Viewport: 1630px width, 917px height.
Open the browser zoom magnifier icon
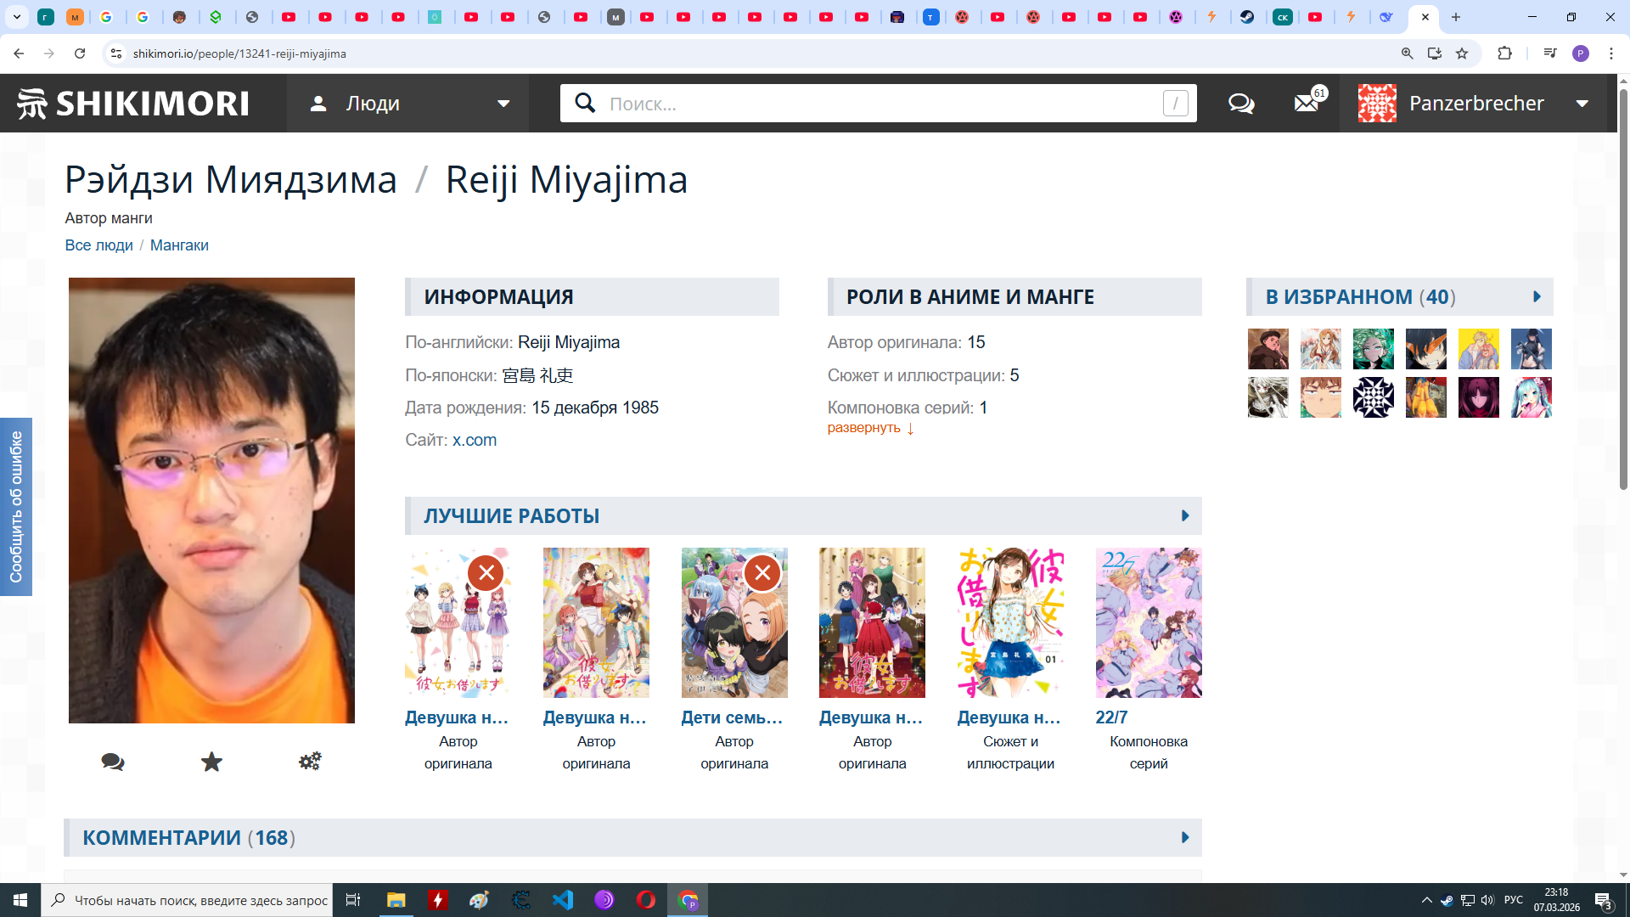click(1408, 53)
